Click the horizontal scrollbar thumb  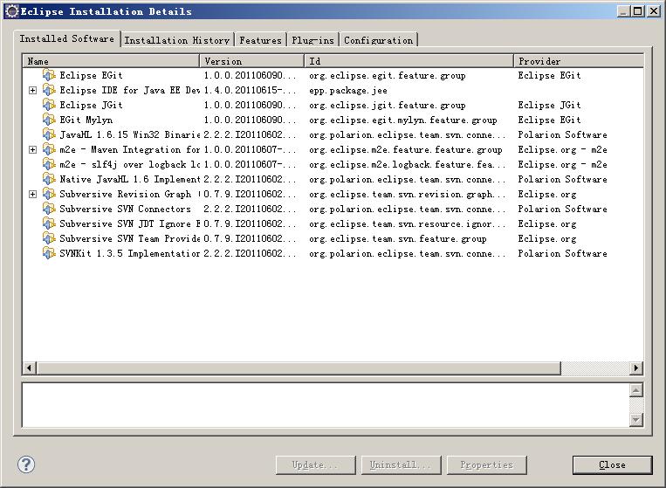pyautogui.click(x=299, y=368)
